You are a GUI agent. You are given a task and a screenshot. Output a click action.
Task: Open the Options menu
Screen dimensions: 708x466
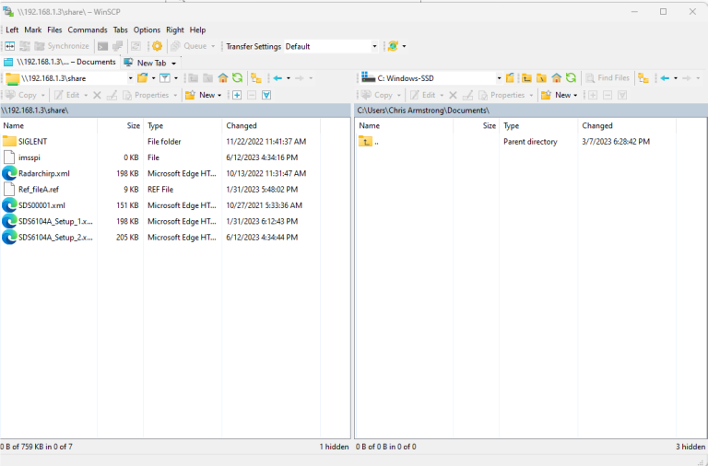[147, 29]
